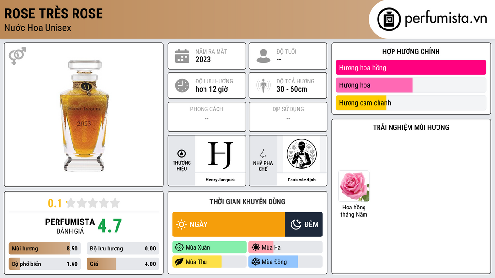Click the unisex gender symbol icon

click(x=17, y=56)
